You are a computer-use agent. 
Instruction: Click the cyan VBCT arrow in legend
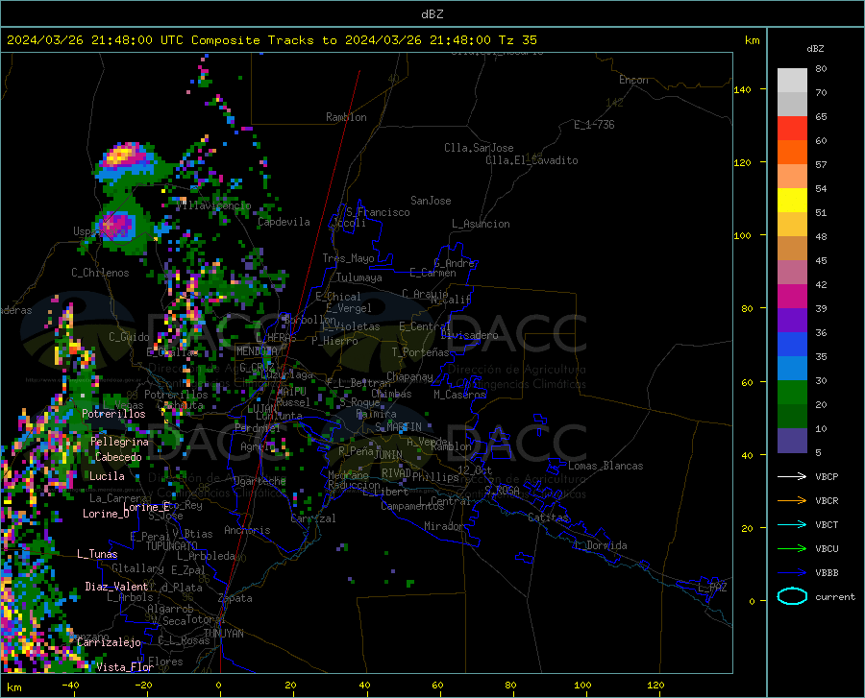[792, 524]
